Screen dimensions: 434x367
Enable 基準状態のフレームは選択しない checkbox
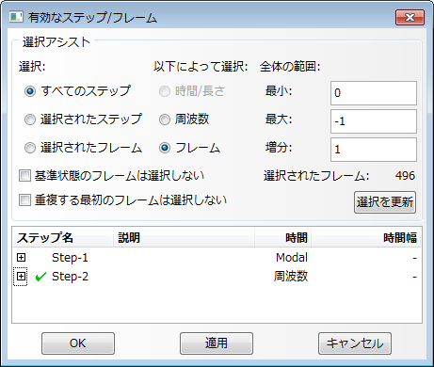24,176
